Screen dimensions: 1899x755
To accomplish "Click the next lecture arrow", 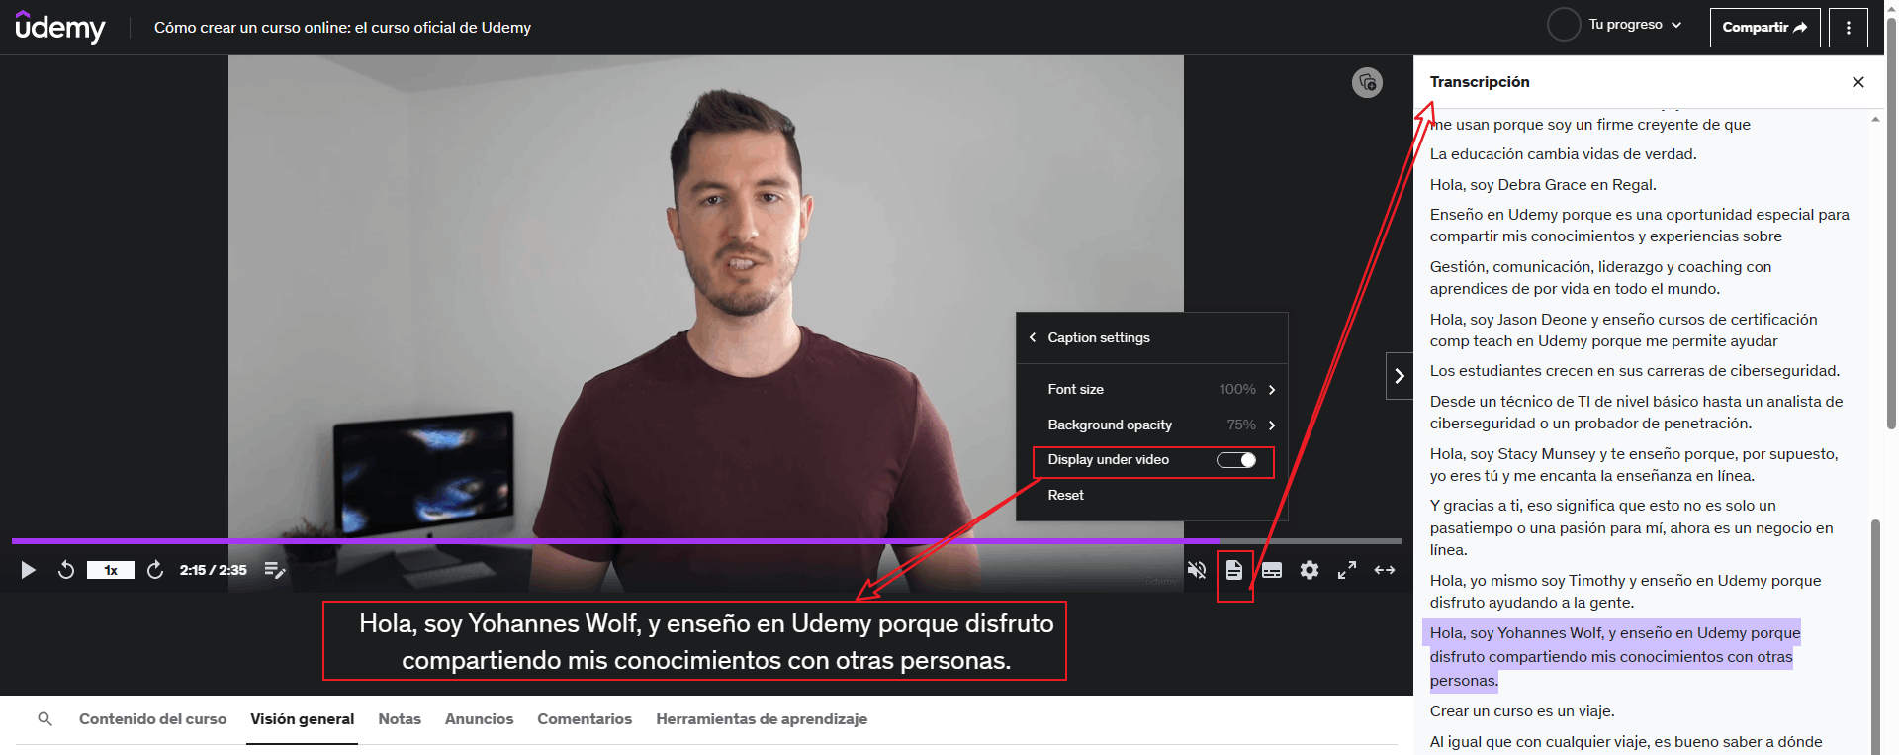I will (1400, 376).
